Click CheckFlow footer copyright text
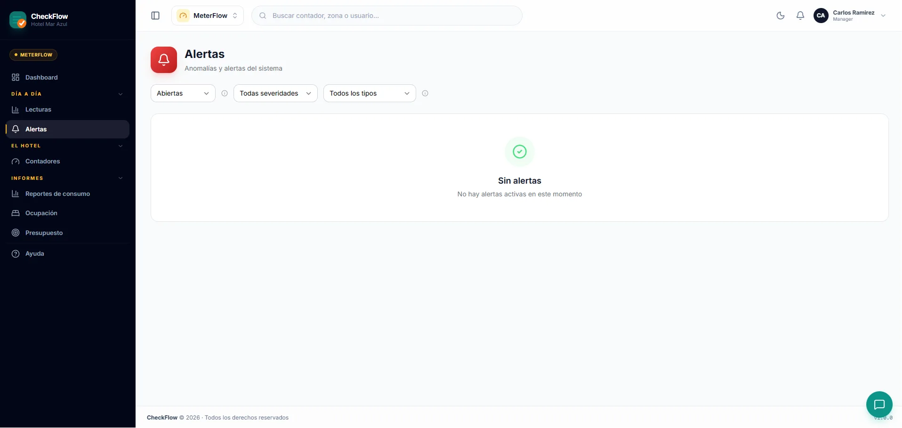The image size is (902, 428). tap(217, 418)
